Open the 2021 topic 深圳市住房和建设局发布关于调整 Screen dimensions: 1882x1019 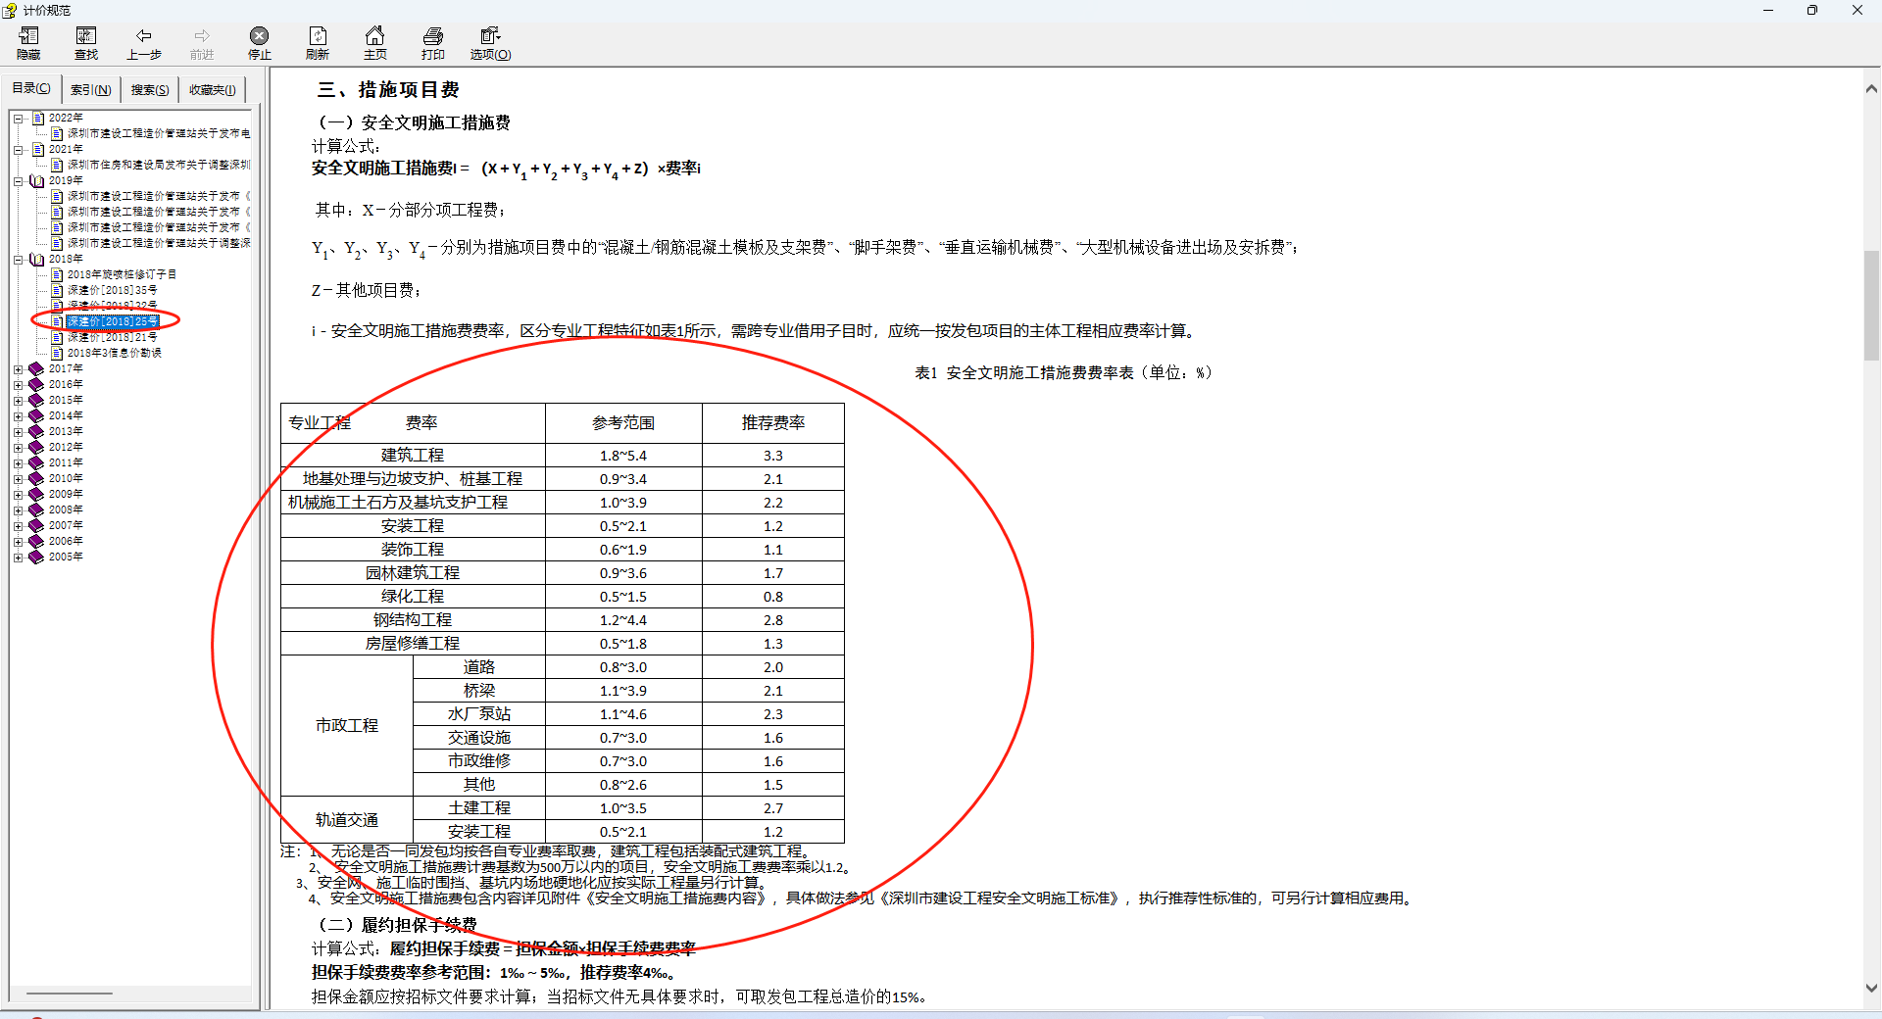[159, 165]
